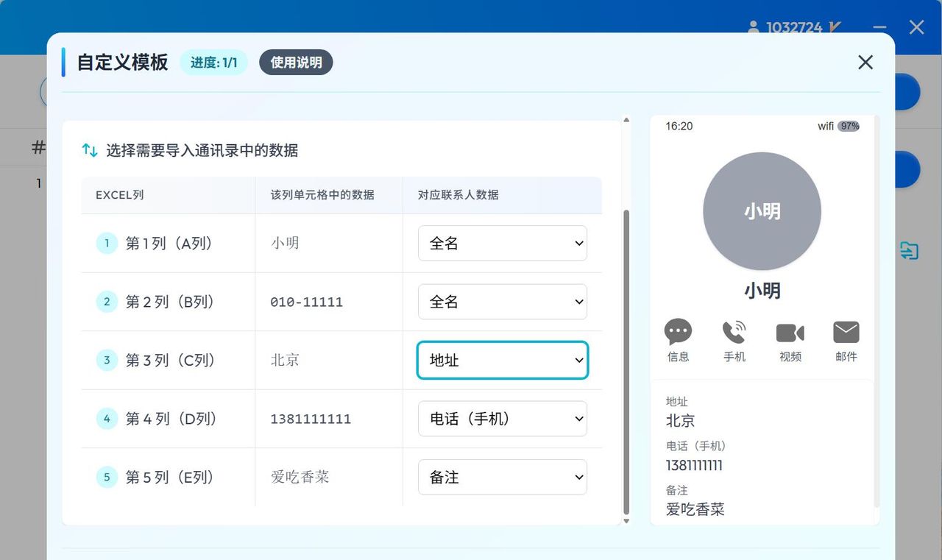Open the 使用说明 instructions button
This screenshot has width=942, height=560.
[295, 63]
